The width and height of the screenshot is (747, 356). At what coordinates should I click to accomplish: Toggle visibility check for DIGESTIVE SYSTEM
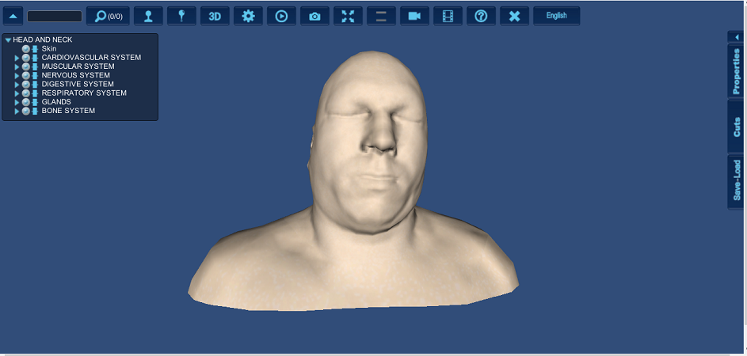(25, 84)
